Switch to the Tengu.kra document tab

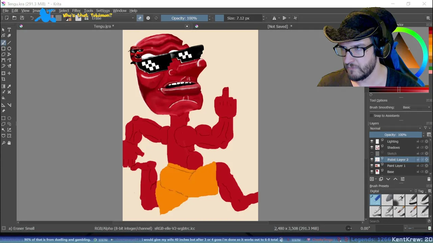click(x=104, y=26)
